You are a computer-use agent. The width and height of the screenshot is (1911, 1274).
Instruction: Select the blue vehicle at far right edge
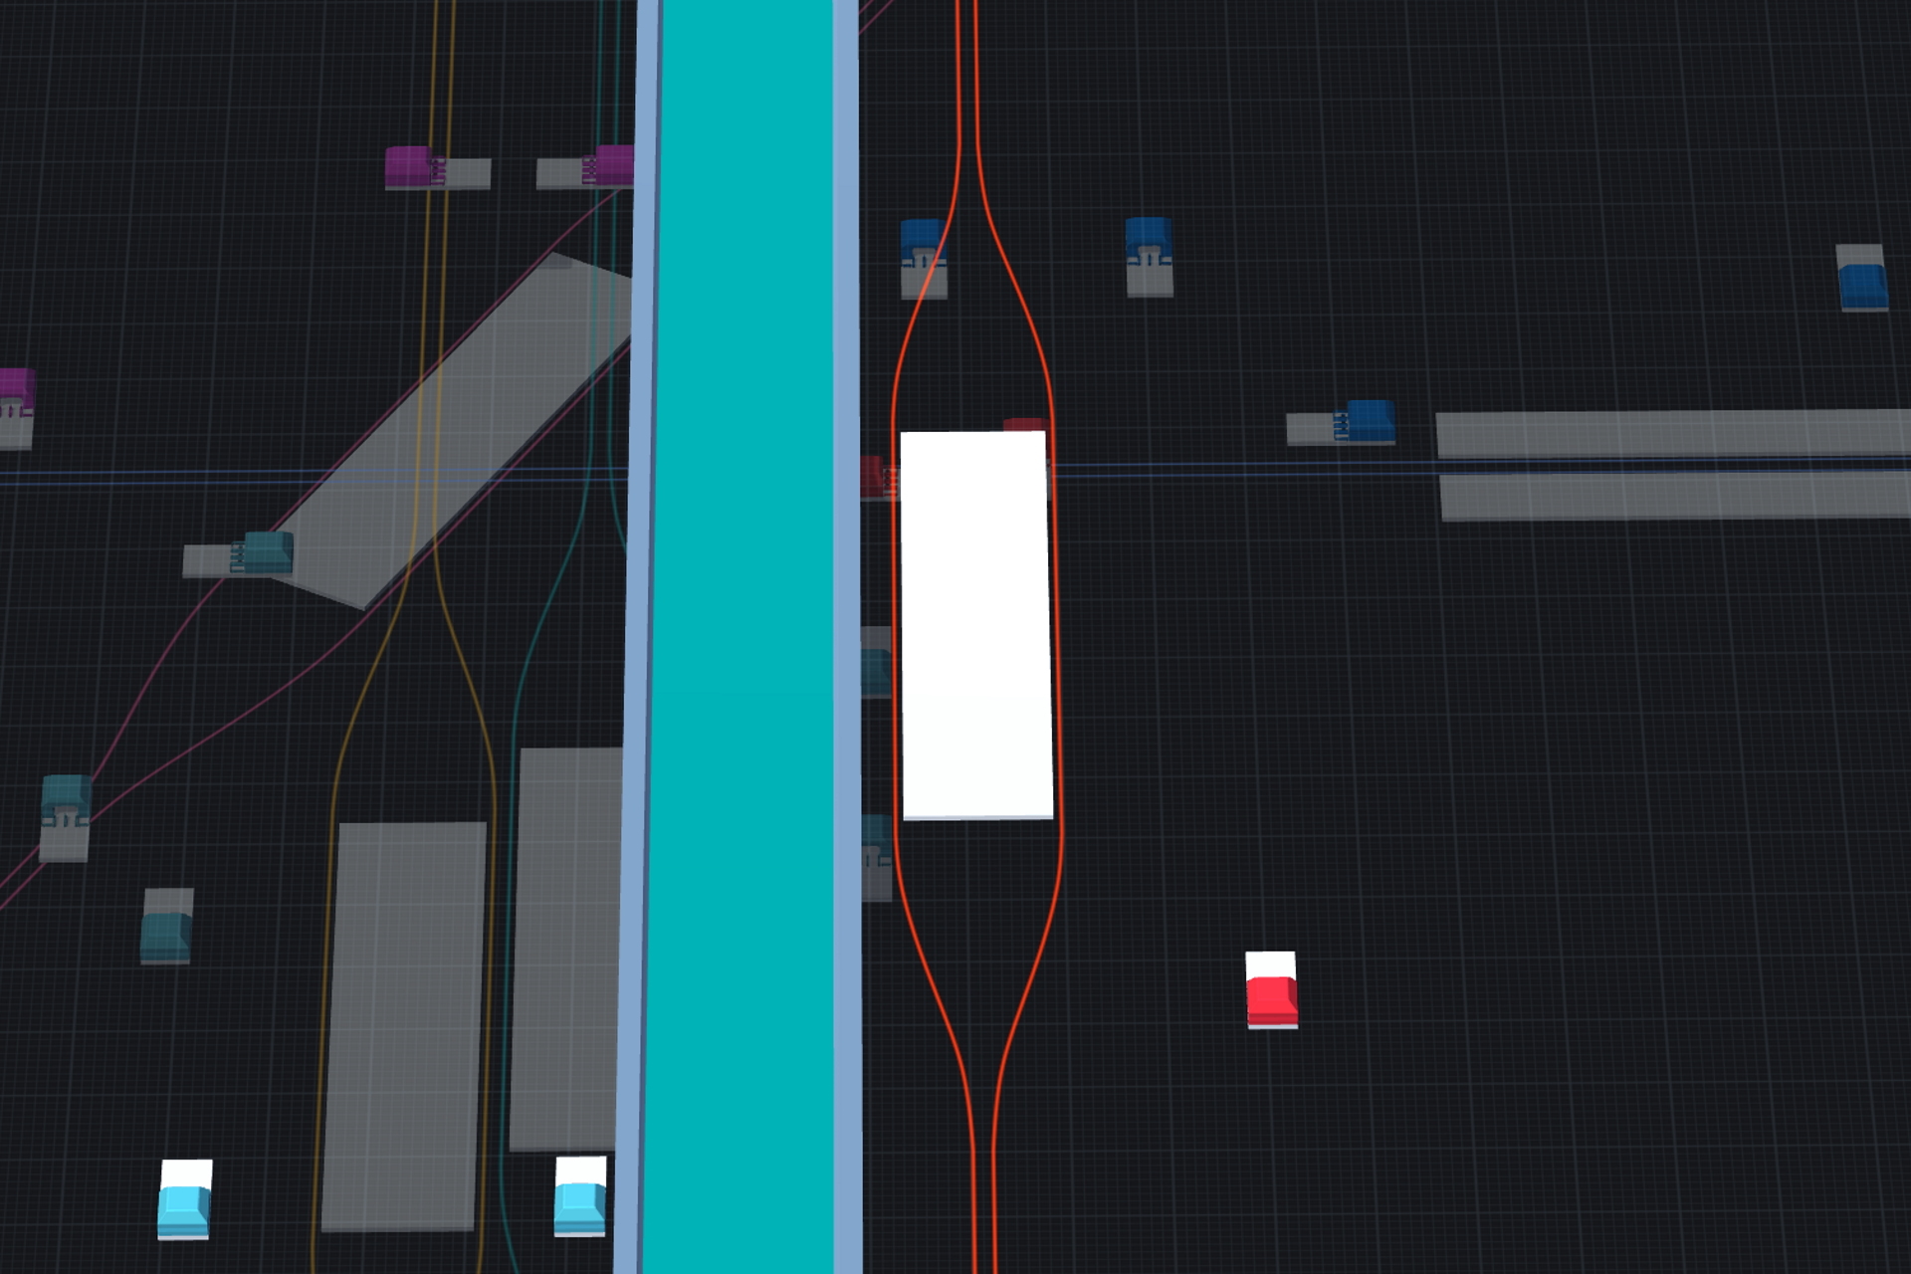tap(1861, 285)
